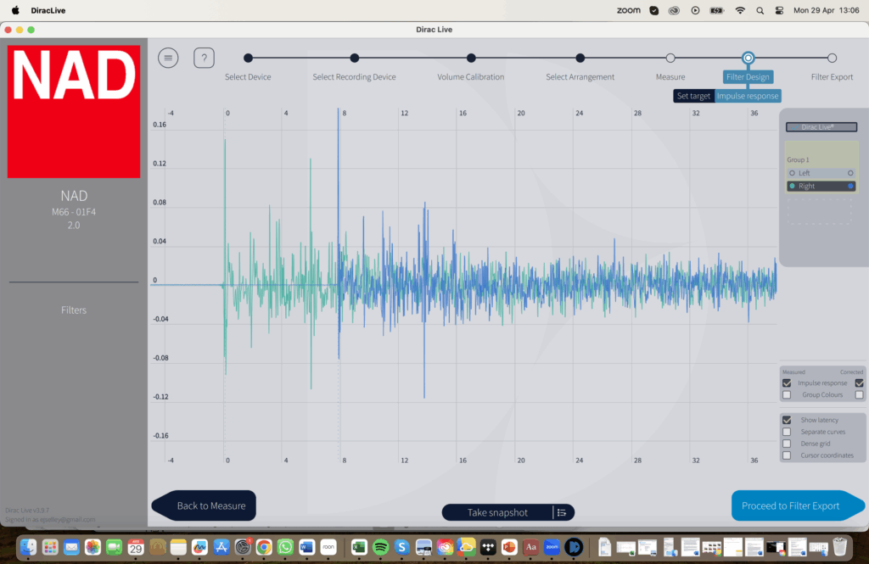The height and width of the screenshot is (564, 869).
Task: Click the Filter Design step circle
Action: pyautogui.click(x=748, y=58)
